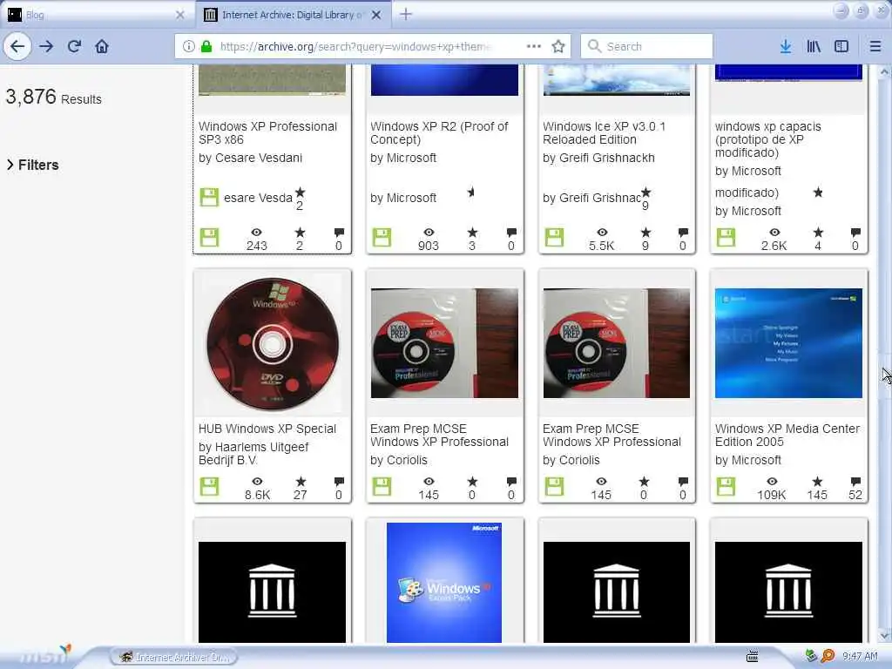Show site information icon in address bar
The width and height of the screenshot is (892, 669).
[x=189, y=46]
